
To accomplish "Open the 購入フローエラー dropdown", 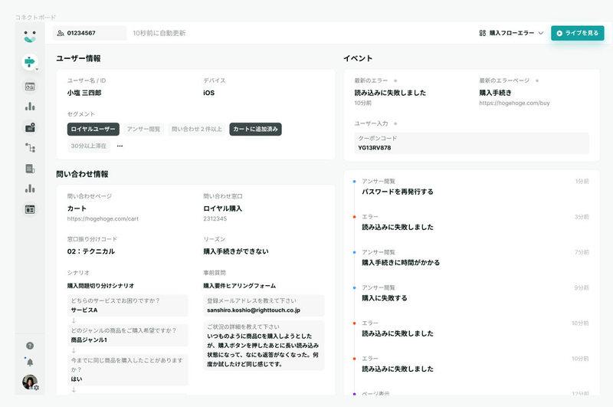I will coord(511,33).
